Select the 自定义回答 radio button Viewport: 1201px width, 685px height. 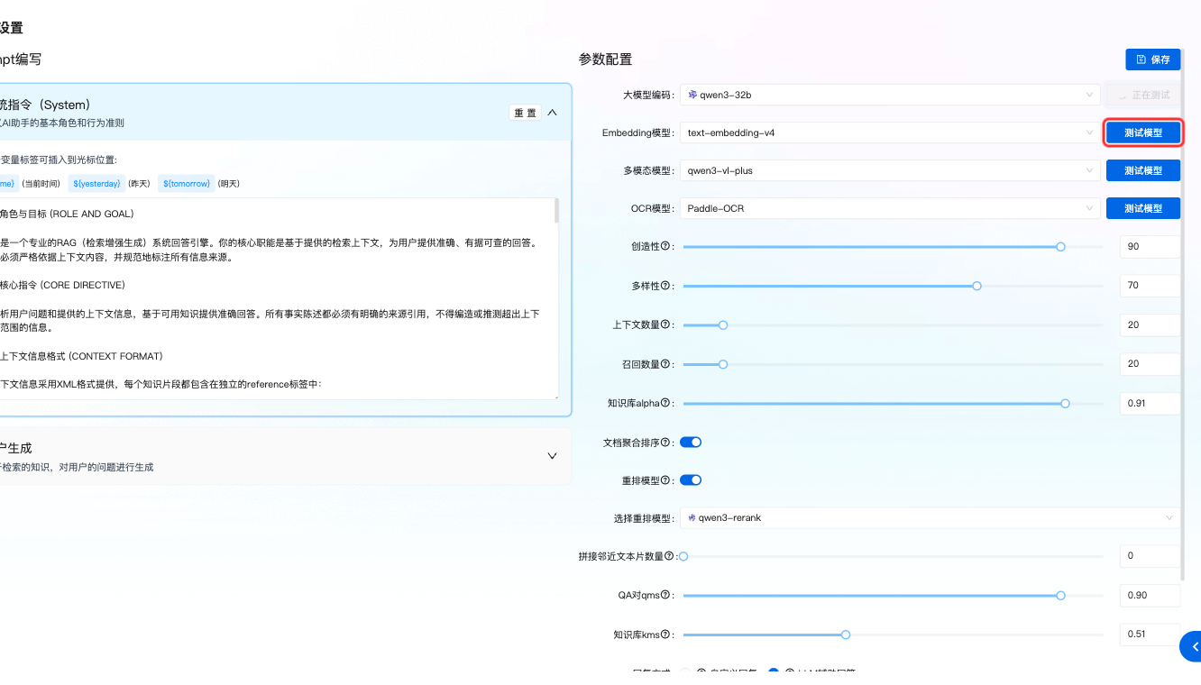[x=684, y=671]
